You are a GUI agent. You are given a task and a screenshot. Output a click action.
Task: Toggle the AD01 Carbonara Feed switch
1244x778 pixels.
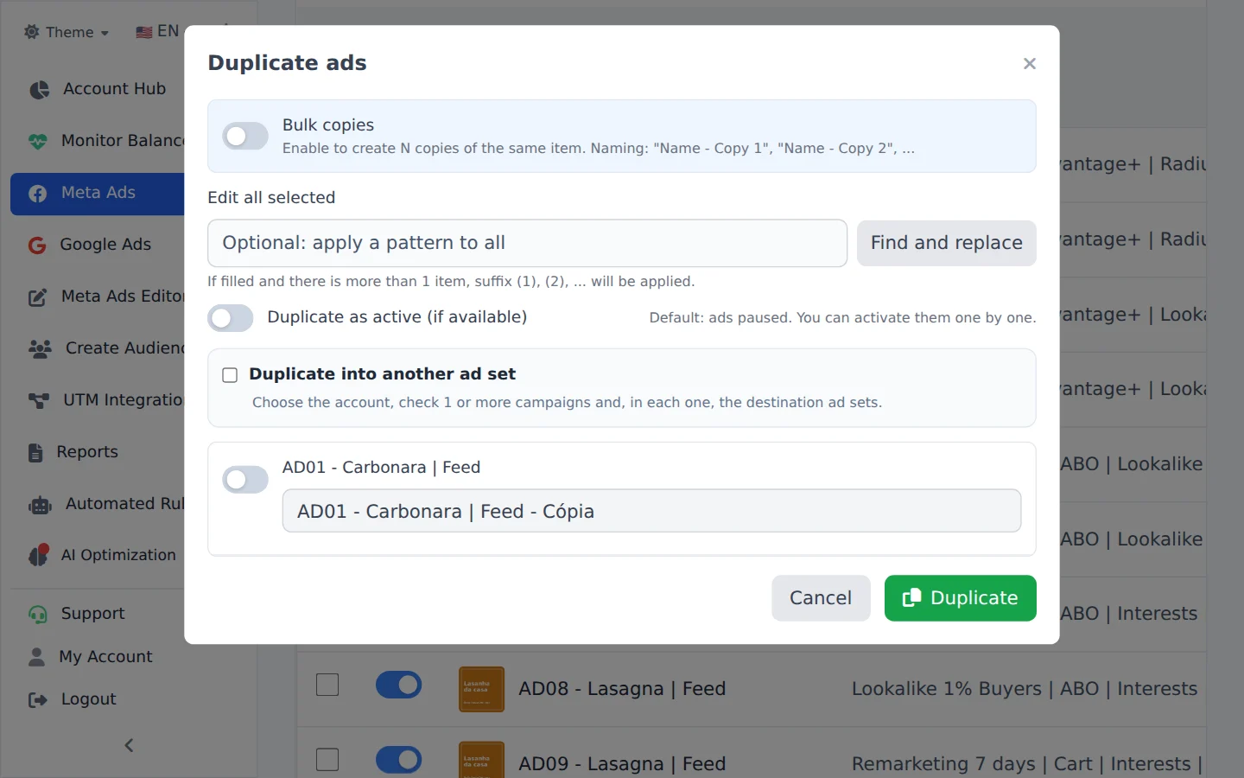(x=245, y=480)
